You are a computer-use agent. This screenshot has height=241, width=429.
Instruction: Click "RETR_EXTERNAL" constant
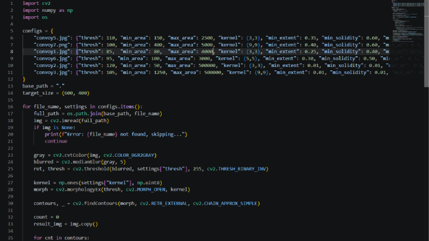point(169,203)
